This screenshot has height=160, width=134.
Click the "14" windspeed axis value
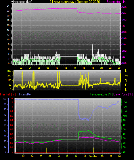(8, 30)
